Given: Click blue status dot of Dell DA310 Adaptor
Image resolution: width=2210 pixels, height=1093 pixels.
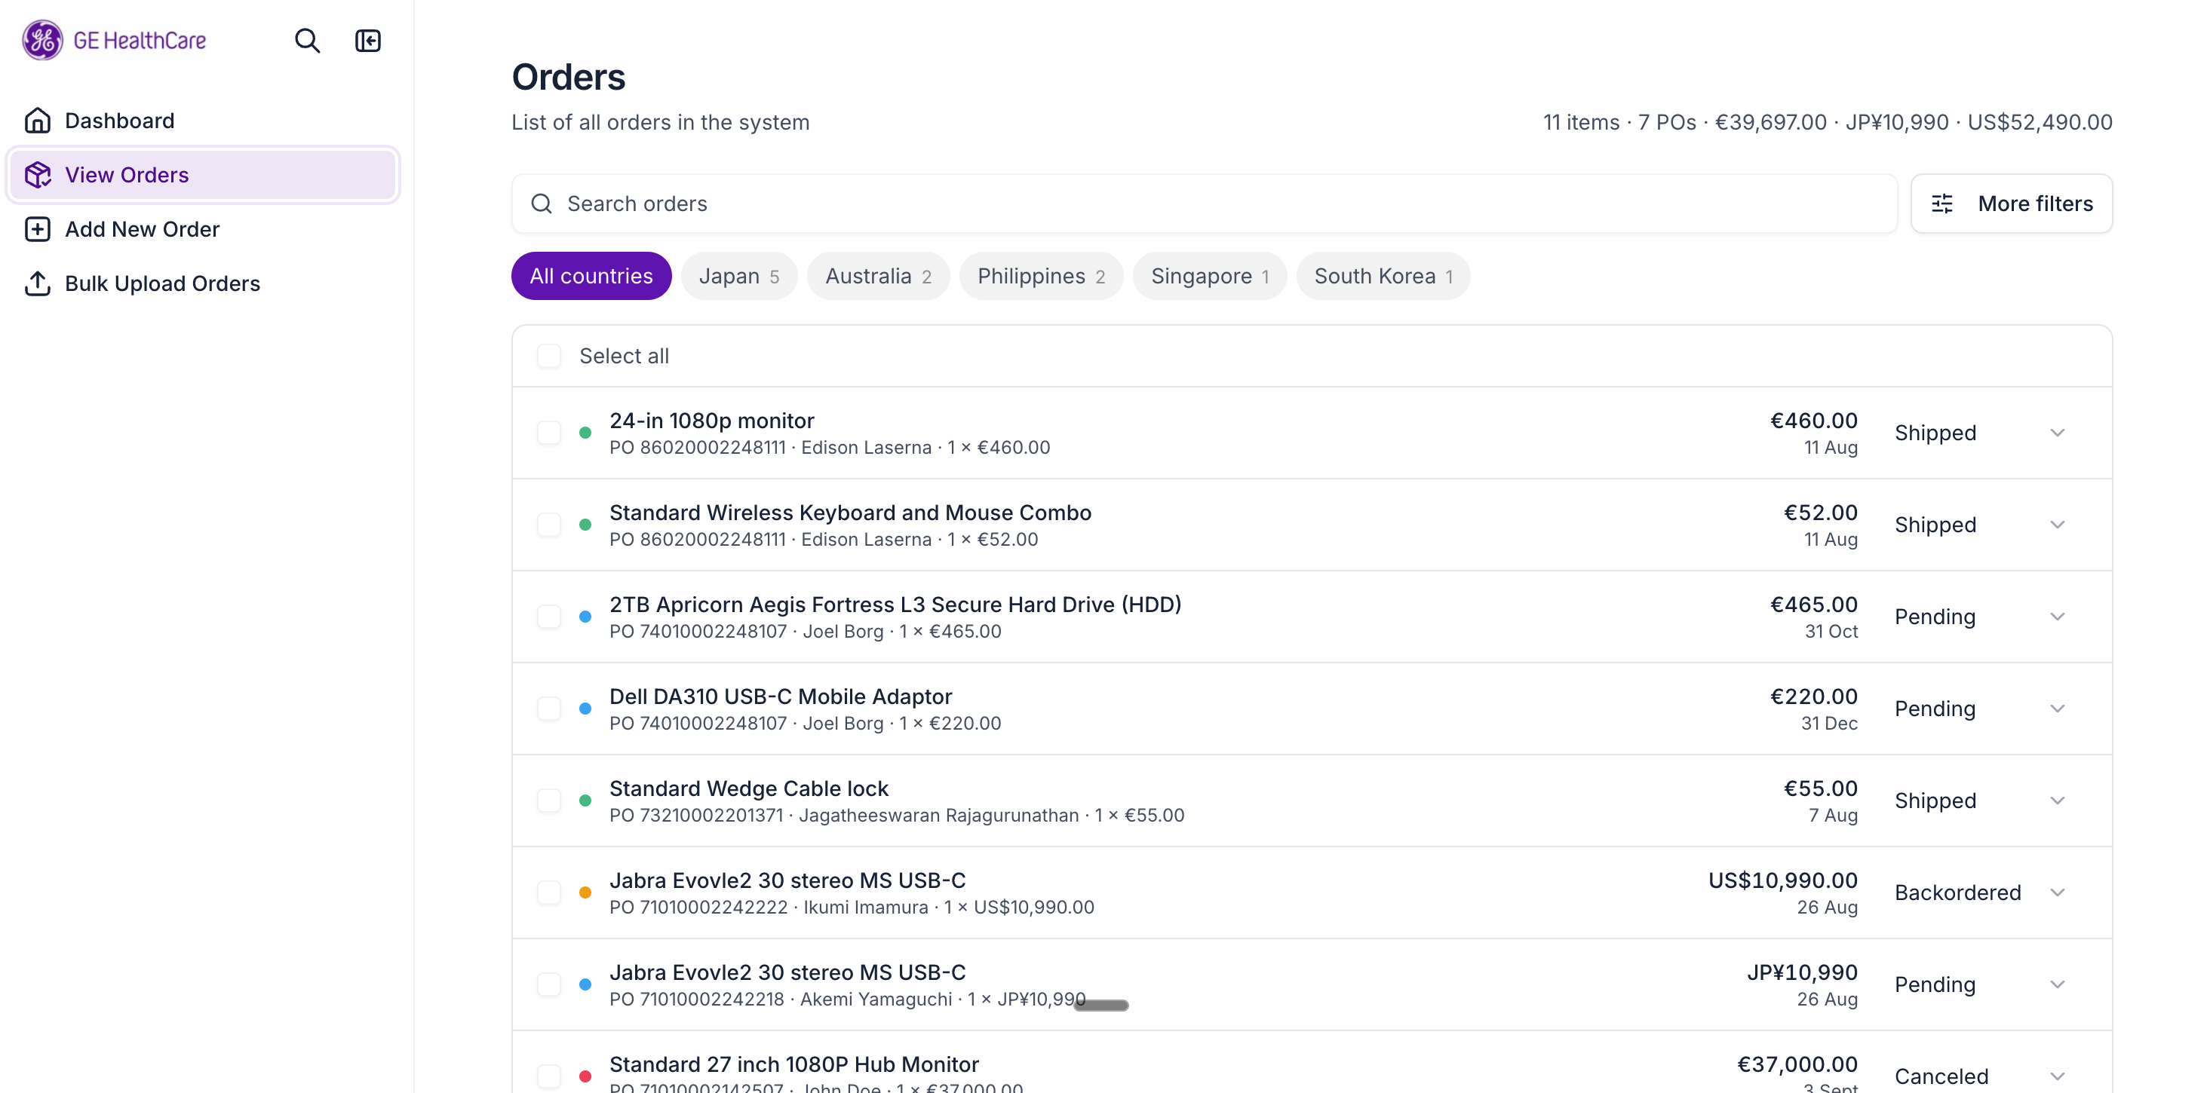Looking at the screenshot, I should pos(585,709).
